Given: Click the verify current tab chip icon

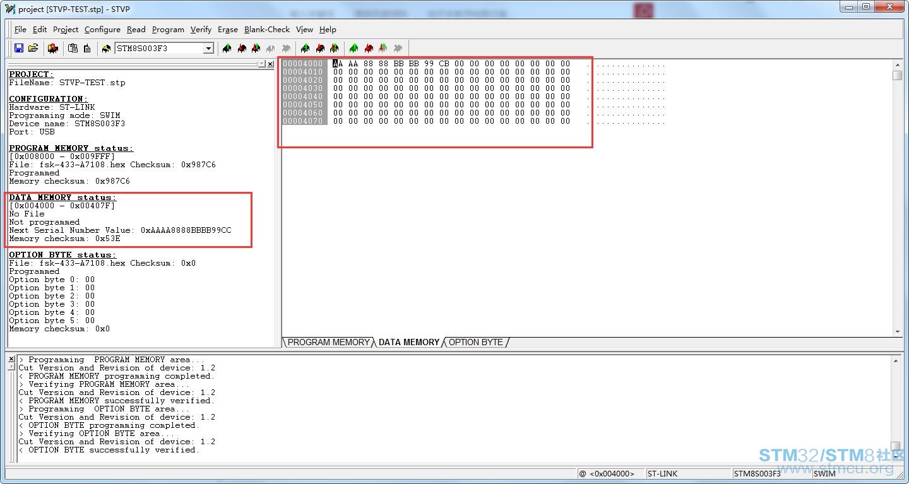Looking at the screenshot, I should 256,48.
